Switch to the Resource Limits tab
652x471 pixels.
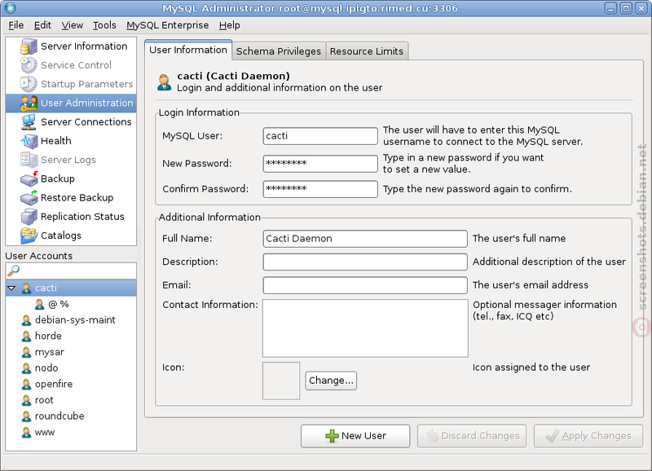pyautogui.click(x=367, y=51)
